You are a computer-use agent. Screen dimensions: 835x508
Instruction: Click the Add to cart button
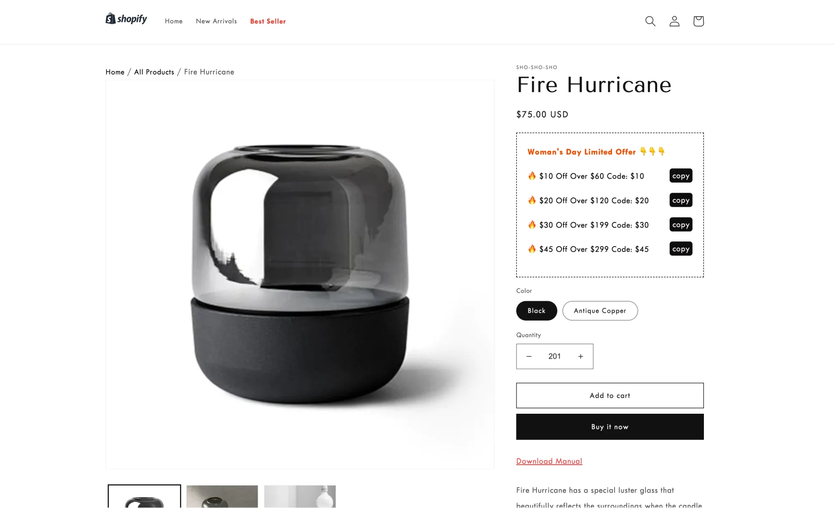610,395
